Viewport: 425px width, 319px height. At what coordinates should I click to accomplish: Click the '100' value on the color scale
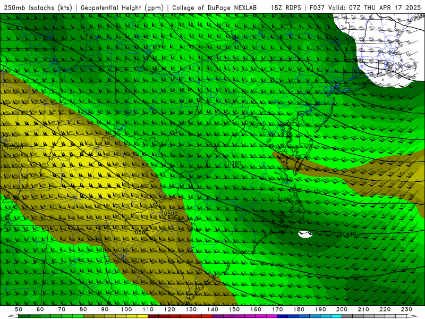[x=126, y=309]
